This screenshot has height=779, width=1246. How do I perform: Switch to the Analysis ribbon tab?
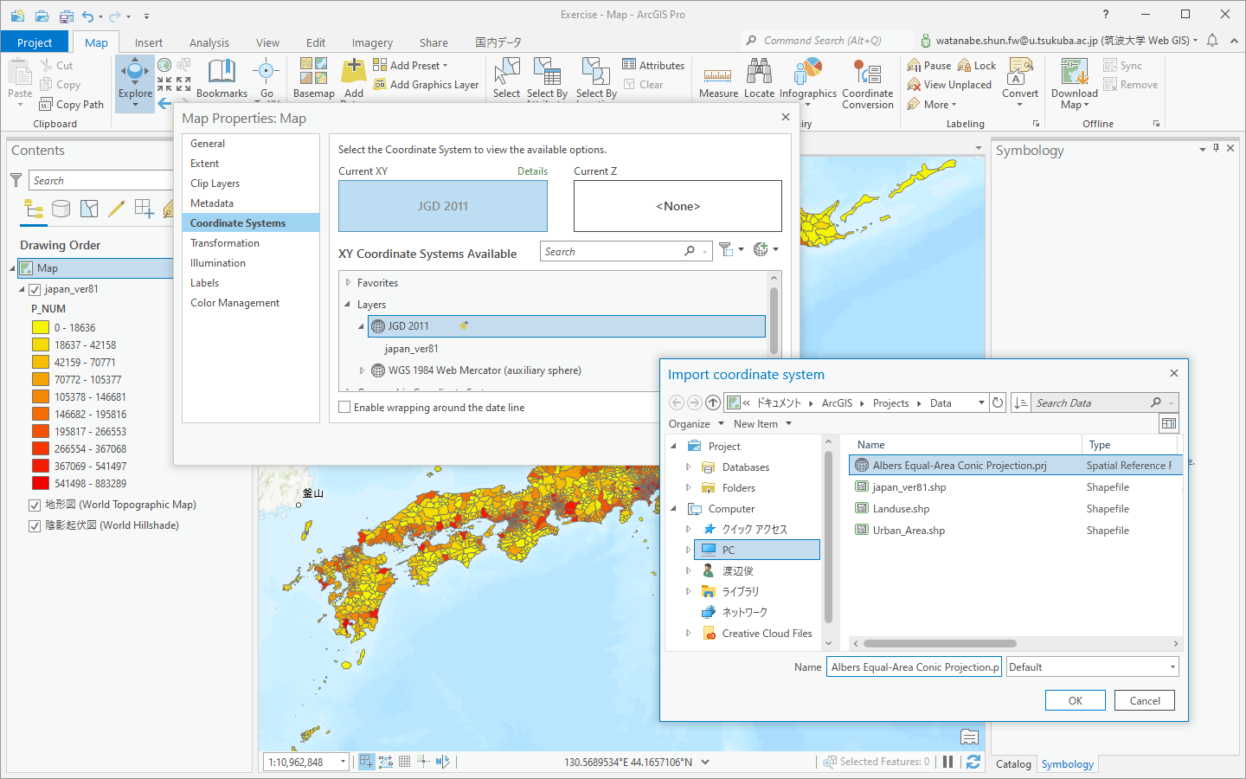tap(209, 42)
